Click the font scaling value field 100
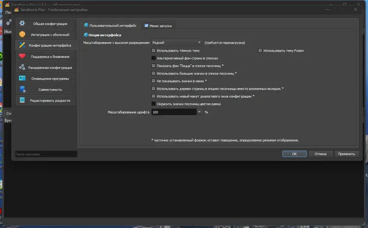This screenshot has width=368, height=228. [174, 112]
